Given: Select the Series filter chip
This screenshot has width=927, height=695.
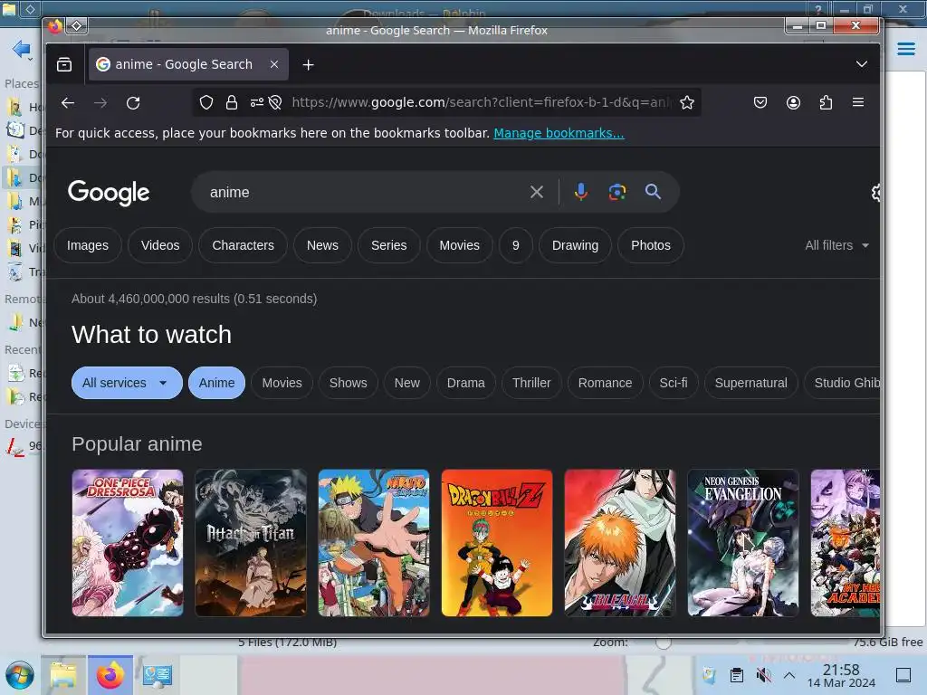Looking at the screenshot, I should point(389,245).
